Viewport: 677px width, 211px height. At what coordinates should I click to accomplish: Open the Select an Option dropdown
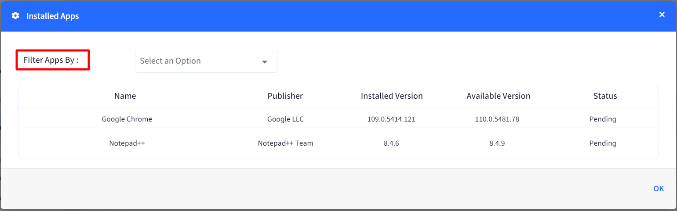(x=206, y=61)
